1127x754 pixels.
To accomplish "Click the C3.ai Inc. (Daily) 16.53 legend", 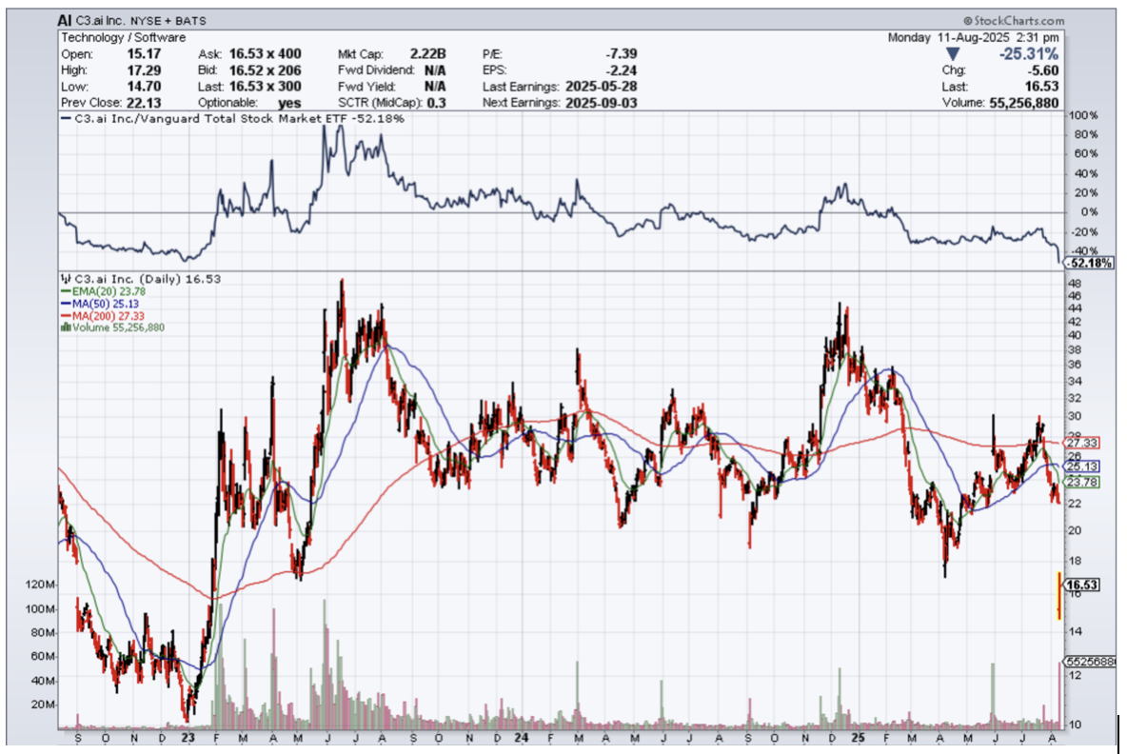I will click(141, 279).
